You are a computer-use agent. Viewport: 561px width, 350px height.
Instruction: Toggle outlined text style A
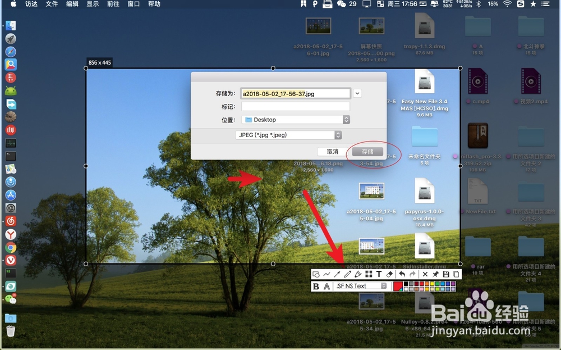(x=327, y=286)
